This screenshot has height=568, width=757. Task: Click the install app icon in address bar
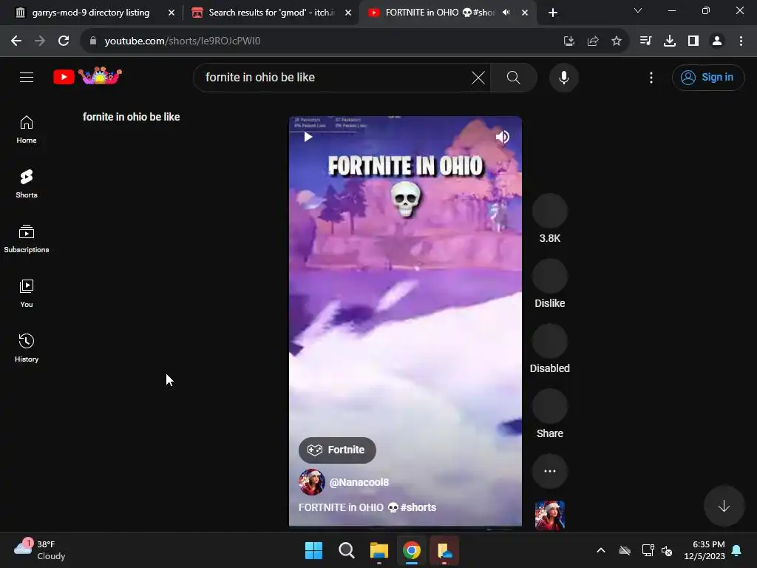[568, 41]
